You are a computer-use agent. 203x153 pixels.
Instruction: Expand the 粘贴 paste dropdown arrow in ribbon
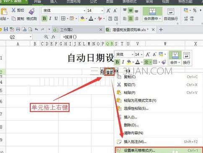8,18
